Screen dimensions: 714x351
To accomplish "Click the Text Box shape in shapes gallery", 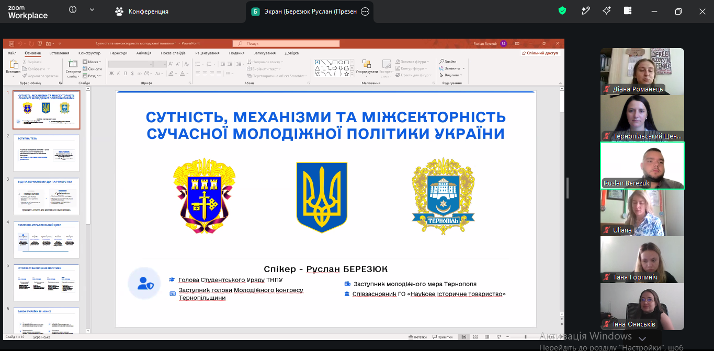I will (317, 62).
